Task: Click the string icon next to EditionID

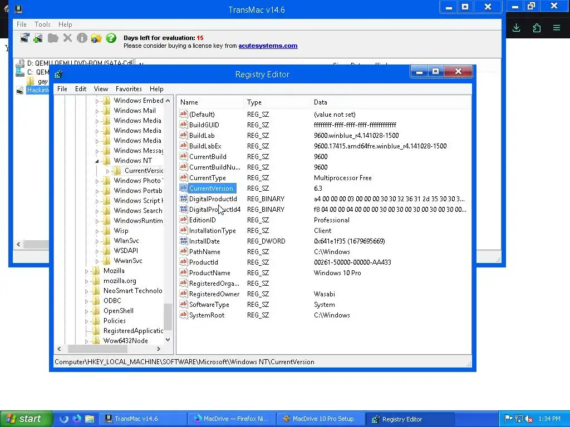Action: tap(183, 220)
